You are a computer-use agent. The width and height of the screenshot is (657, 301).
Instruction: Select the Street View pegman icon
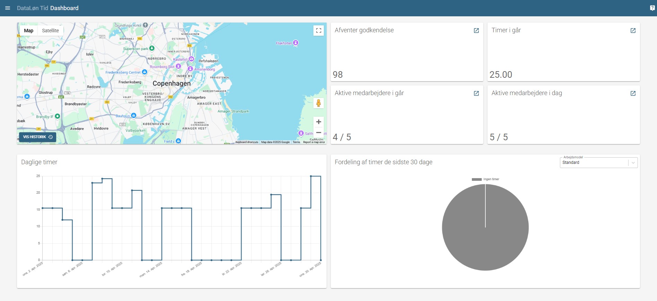tap(319, 103)
